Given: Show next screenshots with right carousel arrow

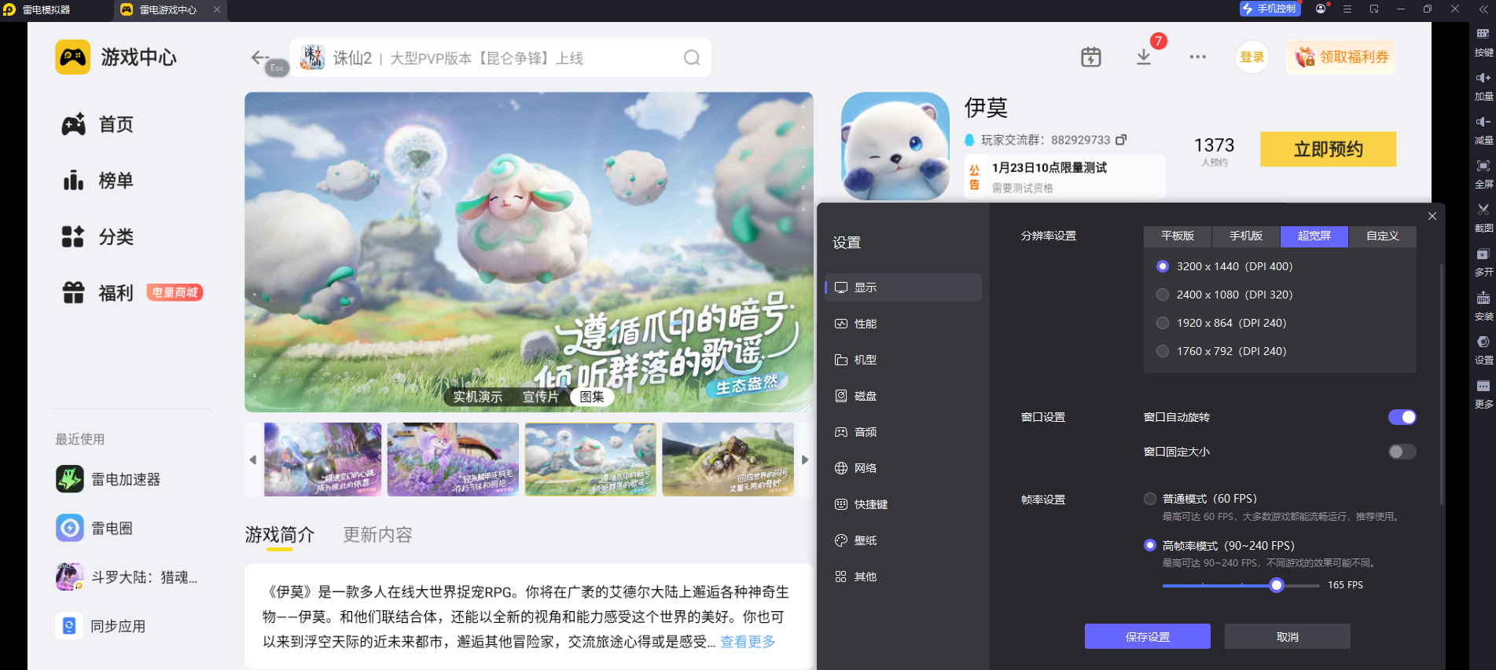Looking at the screenshot, I should (805, 459).
